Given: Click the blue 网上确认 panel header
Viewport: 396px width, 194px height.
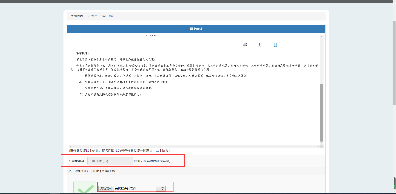Looking at the screenshot, I should (196, 29).
